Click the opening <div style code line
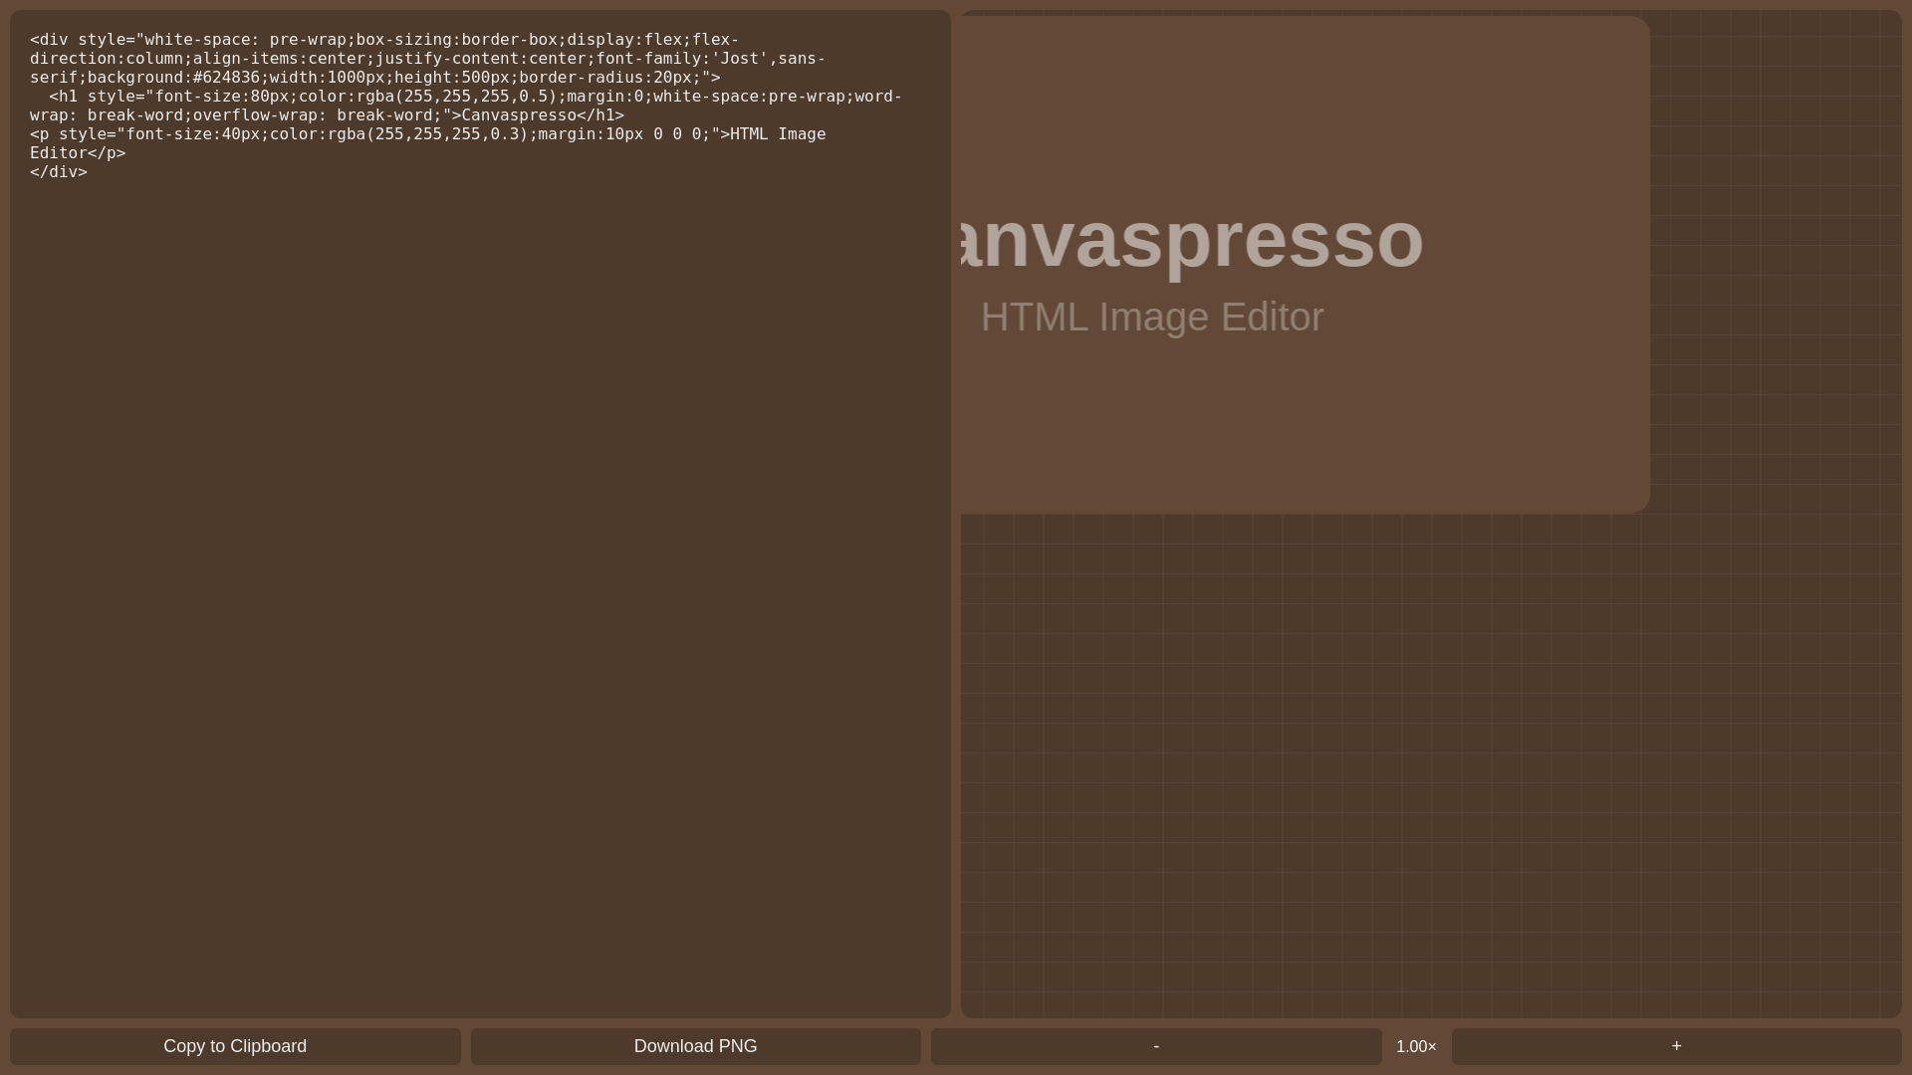Viewport: 1912px width, 1075px height. point(428,59)
